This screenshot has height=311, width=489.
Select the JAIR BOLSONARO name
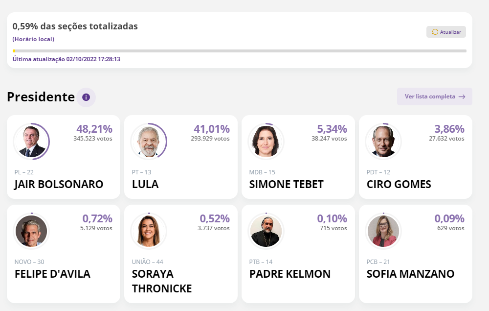pos(59,185)
